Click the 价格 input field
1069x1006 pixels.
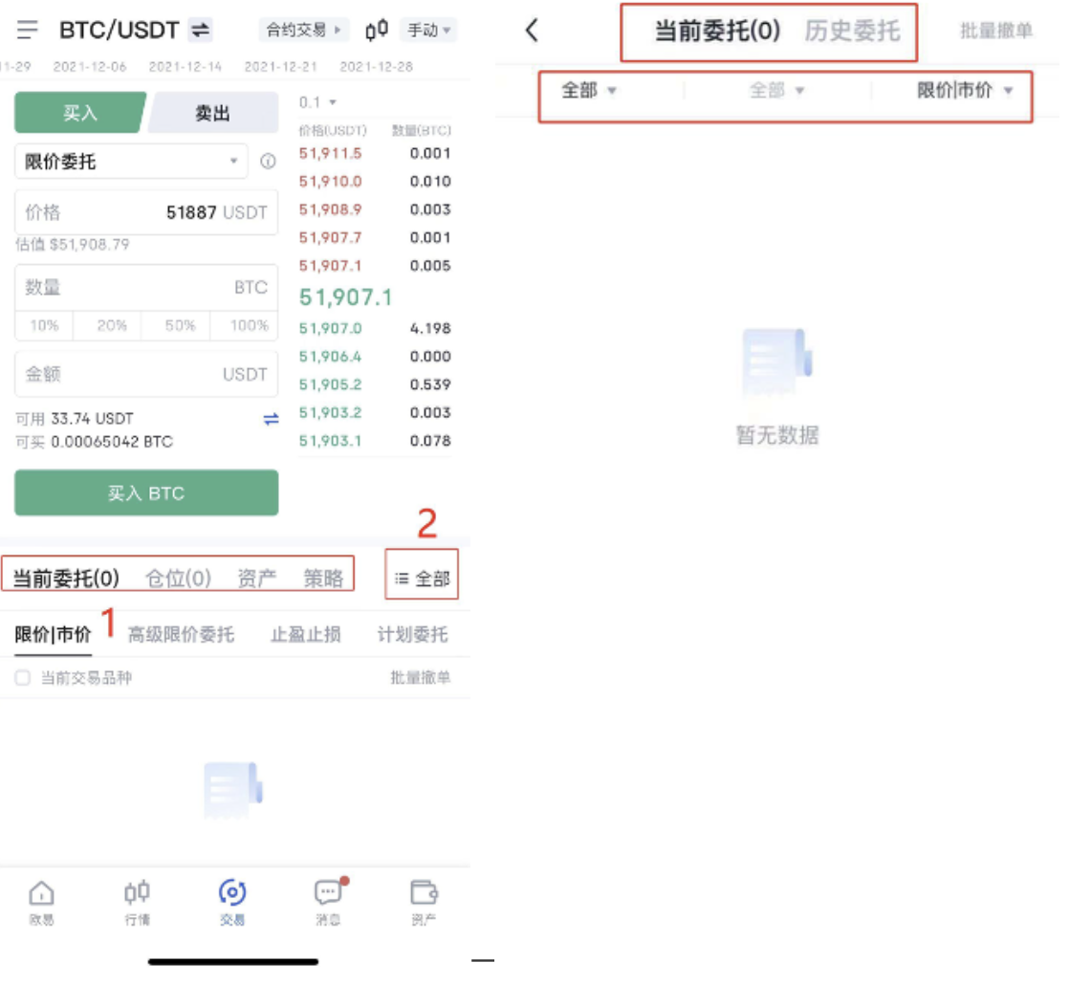tap(146, 212)
